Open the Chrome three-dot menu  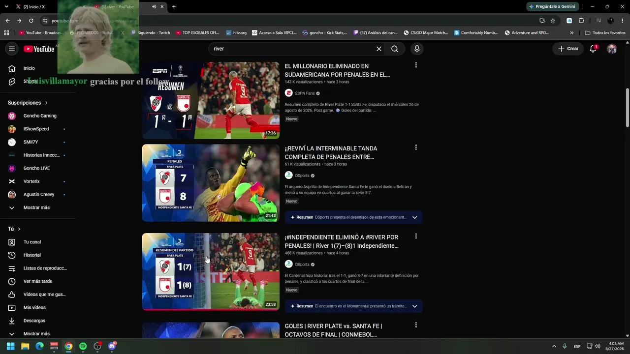pos(622,21)
